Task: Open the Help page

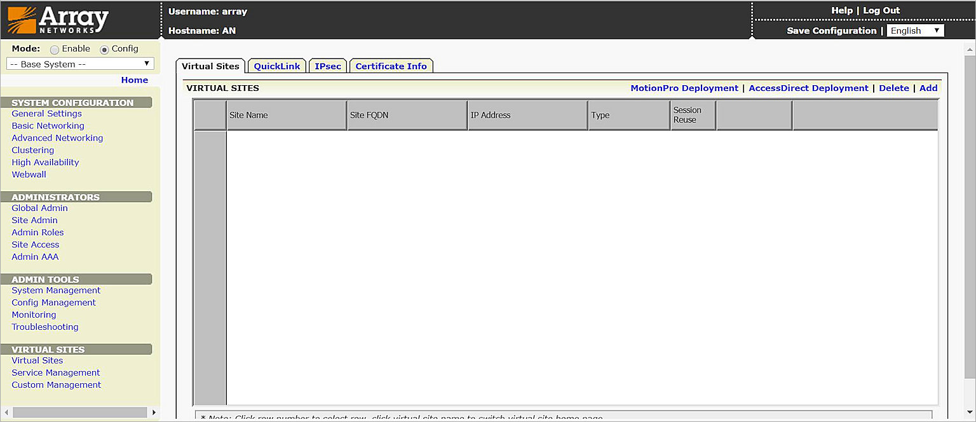Action: click(x=841, y=10)
